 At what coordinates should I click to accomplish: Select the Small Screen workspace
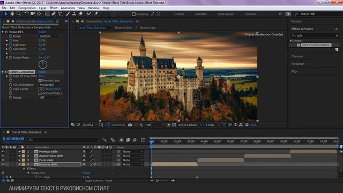(x=226, y=14)
